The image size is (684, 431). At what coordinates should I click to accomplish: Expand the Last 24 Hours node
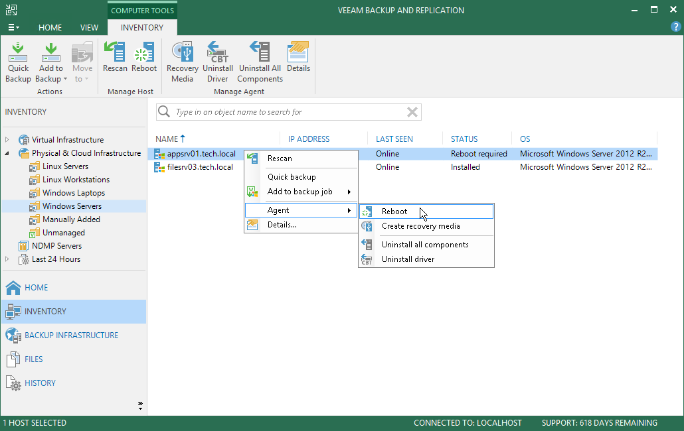(7, 259)
